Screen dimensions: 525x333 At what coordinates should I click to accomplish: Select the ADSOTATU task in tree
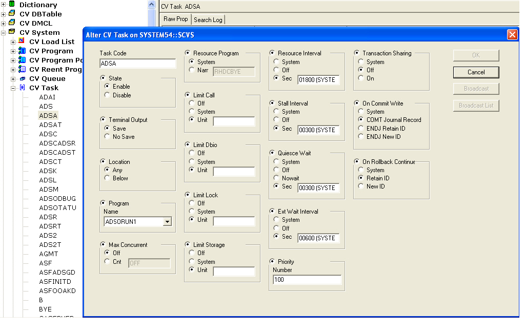click(57, 208)
